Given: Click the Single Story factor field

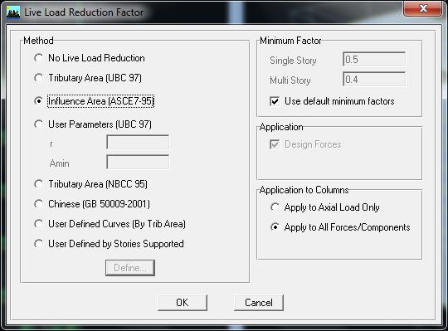Looking at the screenshot, I should [x=374, y=60].
